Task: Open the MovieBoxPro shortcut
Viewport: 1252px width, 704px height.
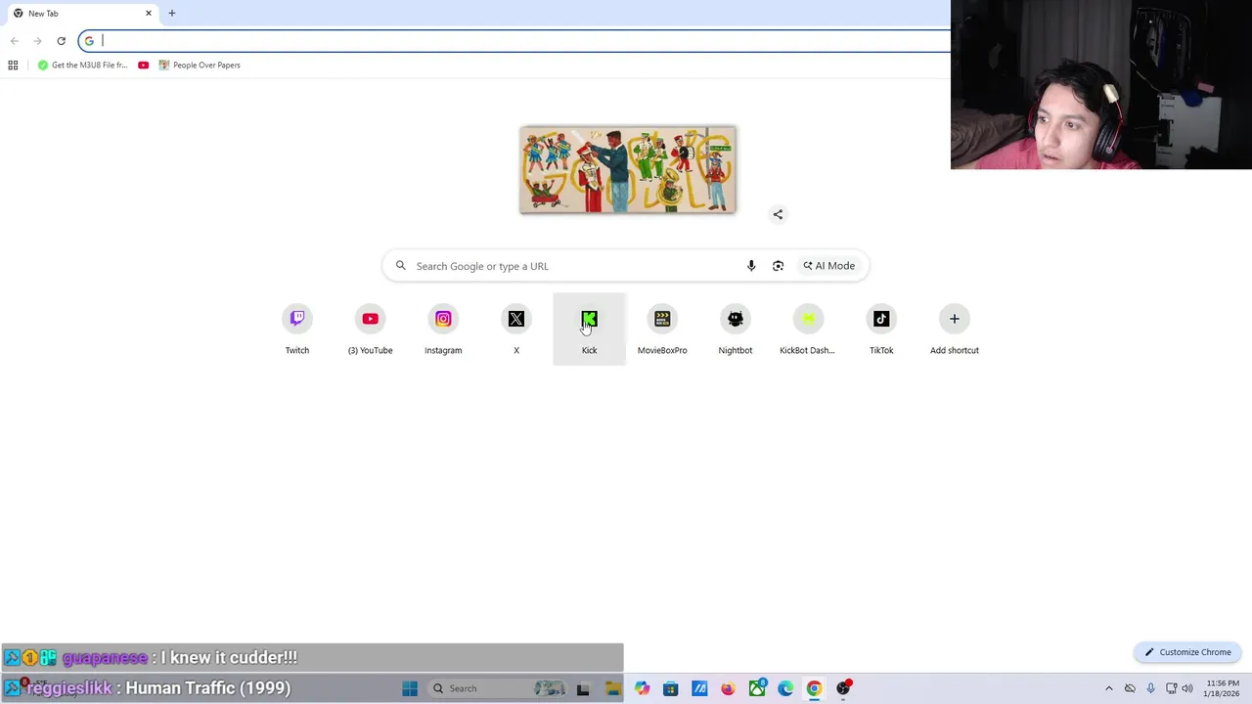Action: pos(662,330)
